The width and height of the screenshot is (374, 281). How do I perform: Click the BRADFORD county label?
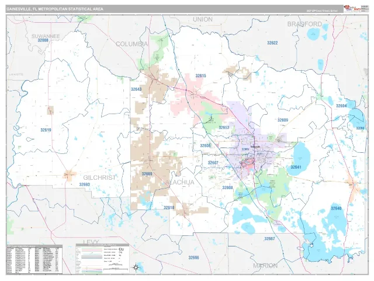304,24
